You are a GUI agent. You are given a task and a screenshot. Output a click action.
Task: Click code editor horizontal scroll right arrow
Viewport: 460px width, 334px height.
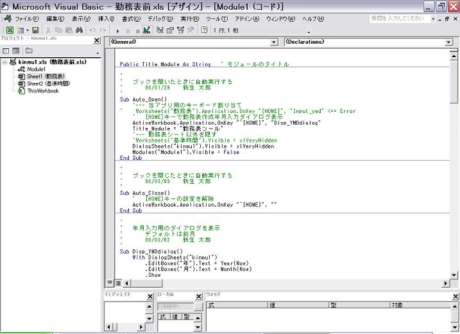(446, 283)
